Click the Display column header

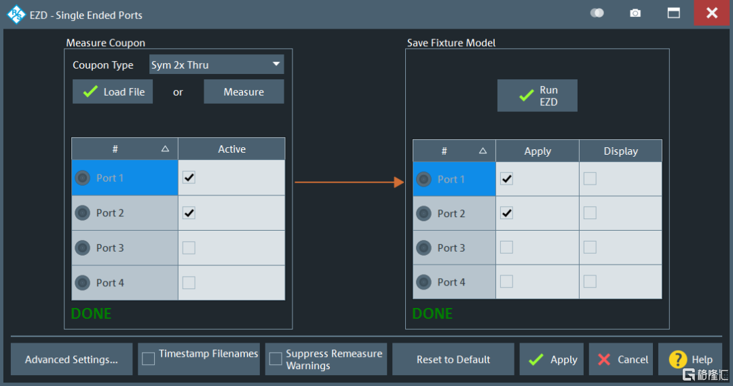click(620, 151)
